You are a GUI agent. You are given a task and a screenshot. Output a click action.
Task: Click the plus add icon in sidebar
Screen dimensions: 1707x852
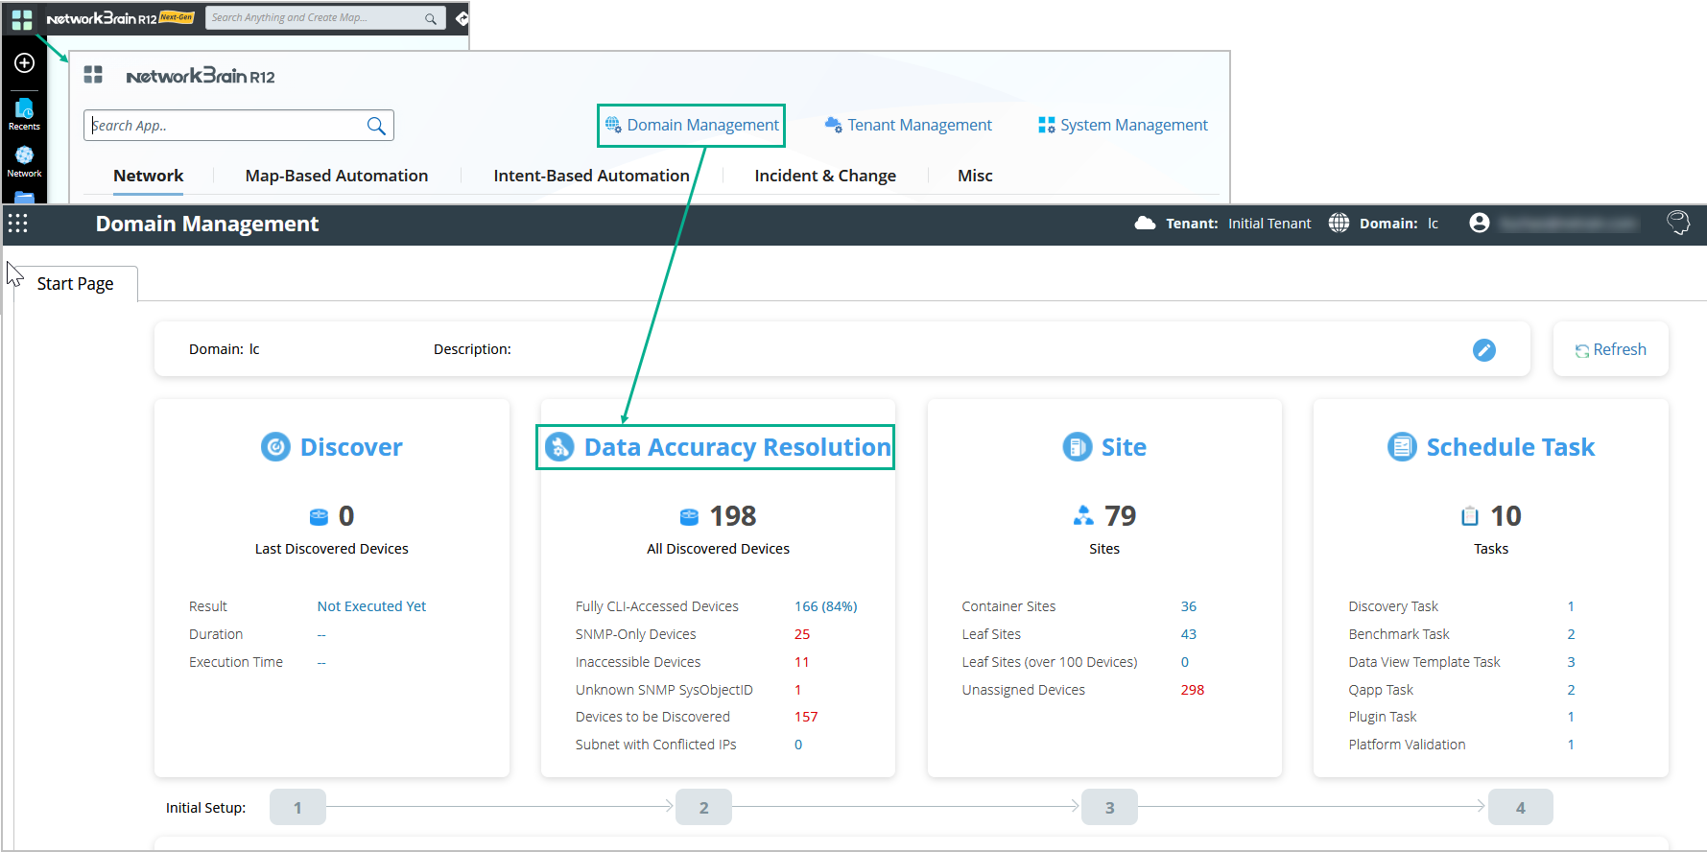coord(24,63)
